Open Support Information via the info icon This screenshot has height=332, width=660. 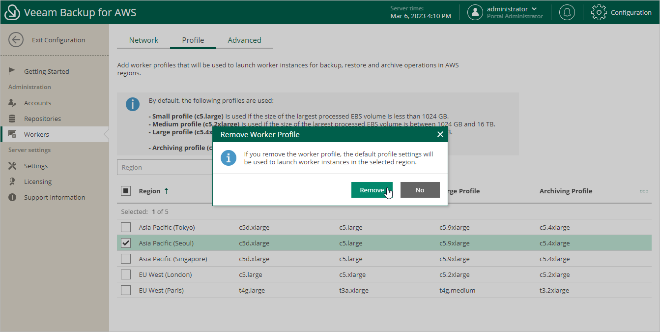pyautogui.click(x=13, y=197)
